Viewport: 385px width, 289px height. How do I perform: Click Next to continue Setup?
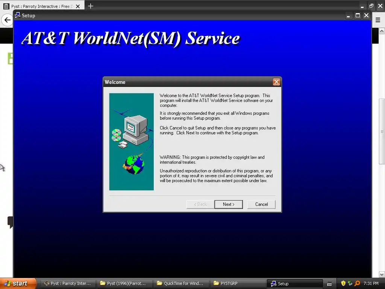click(229, 204)
